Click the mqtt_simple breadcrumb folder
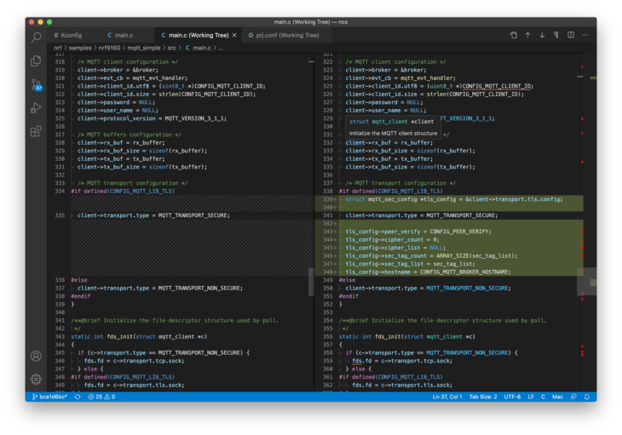Image resolution: width=622 pixels, height=435 pixels. click(143, 48)
